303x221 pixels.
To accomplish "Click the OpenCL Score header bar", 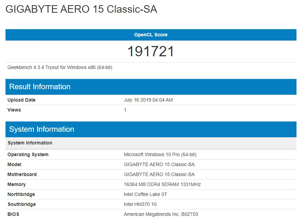I will (151, 35).
